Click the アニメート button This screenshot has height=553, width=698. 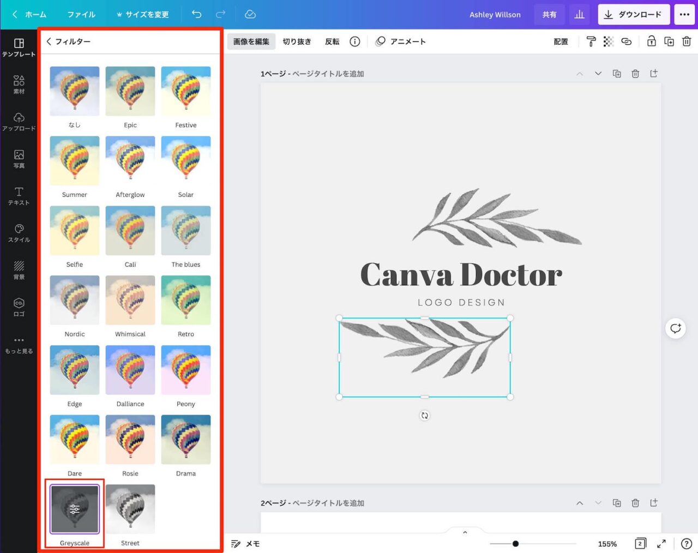point(401,41)
